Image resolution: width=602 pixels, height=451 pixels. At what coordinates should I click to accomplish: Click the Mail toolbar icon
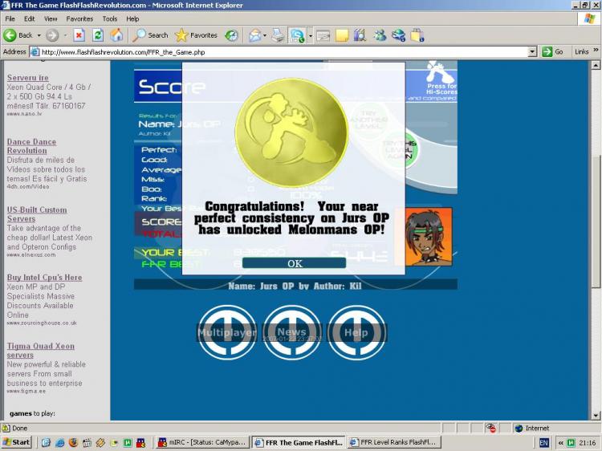tap(255, 35)
